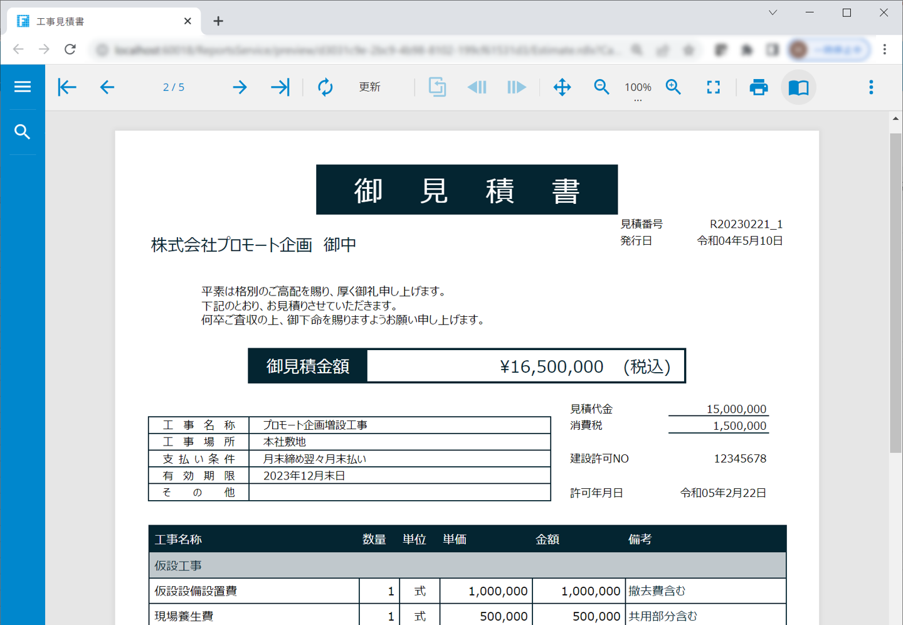Click the vertical scrollbar thumb
Screen dimensions: 903x625
tap(895, 292)
